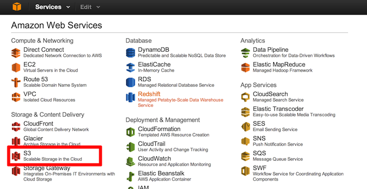
Task: Click the CloudTrail service icon
Action: (131, 147)
